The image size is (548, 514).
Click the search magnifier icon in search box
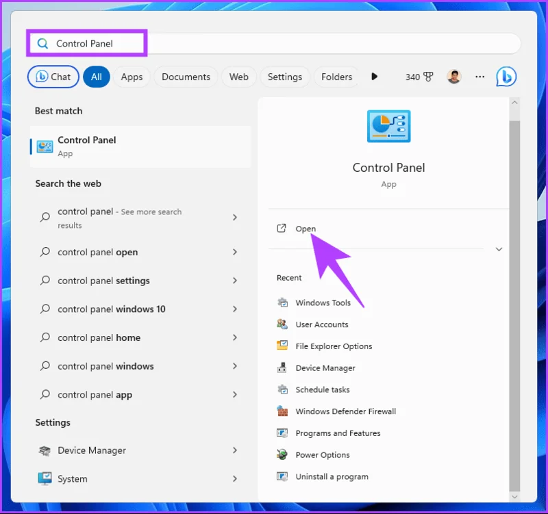tap(42, 44)
